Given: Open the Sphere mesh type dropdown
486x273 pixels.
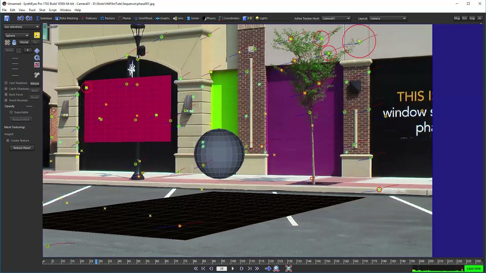Looking at the screenshot, I should (17, 36).
